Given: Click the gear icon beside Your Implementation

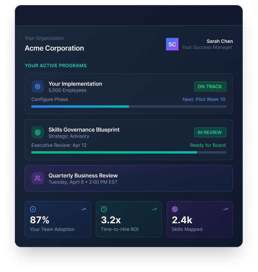Looking at the screenshot, I should pos(37,87).
